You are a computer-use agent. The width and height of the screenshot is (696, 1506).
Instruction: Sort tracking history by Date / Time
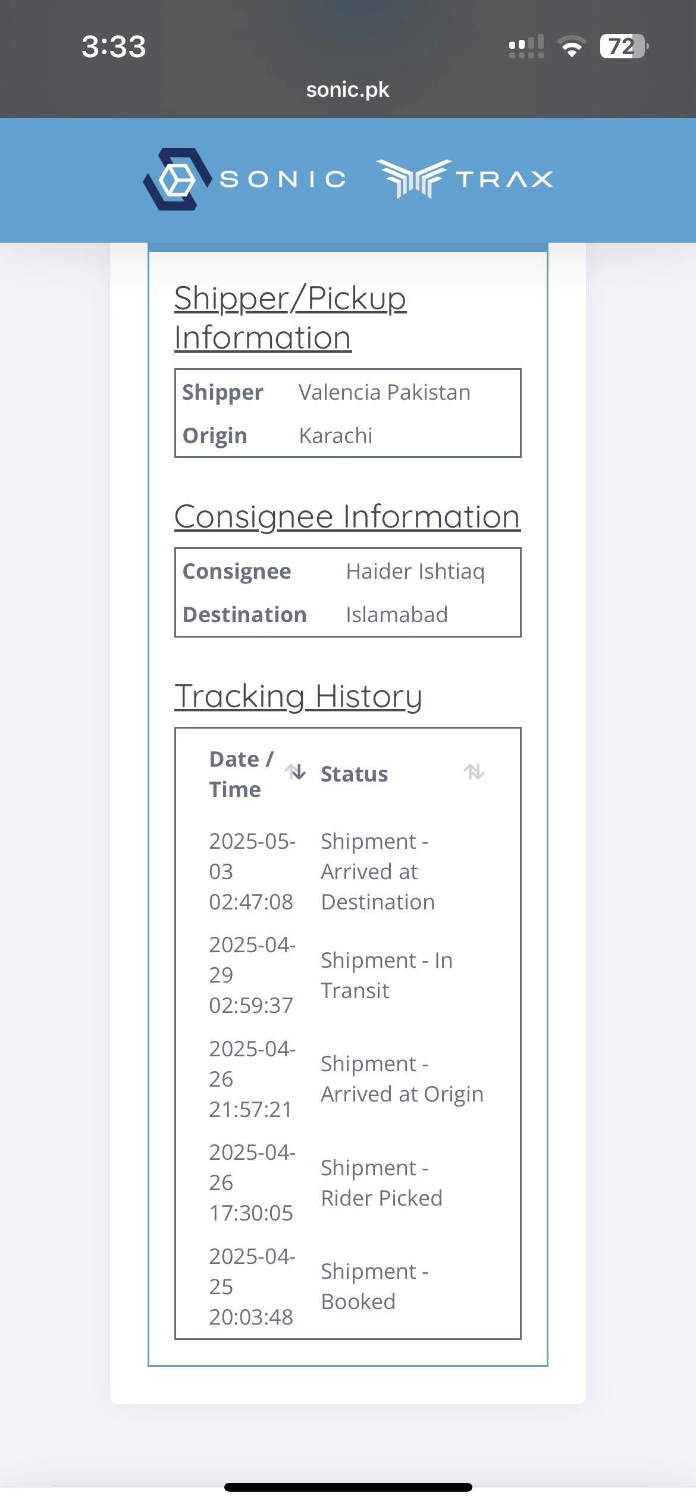pos(295,772)
